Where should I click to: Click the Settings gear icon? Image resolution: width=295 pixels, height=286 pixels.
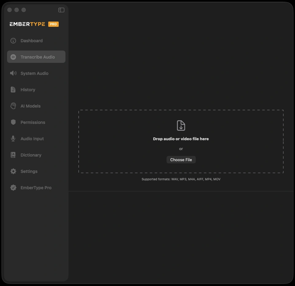tap(13, 171)
